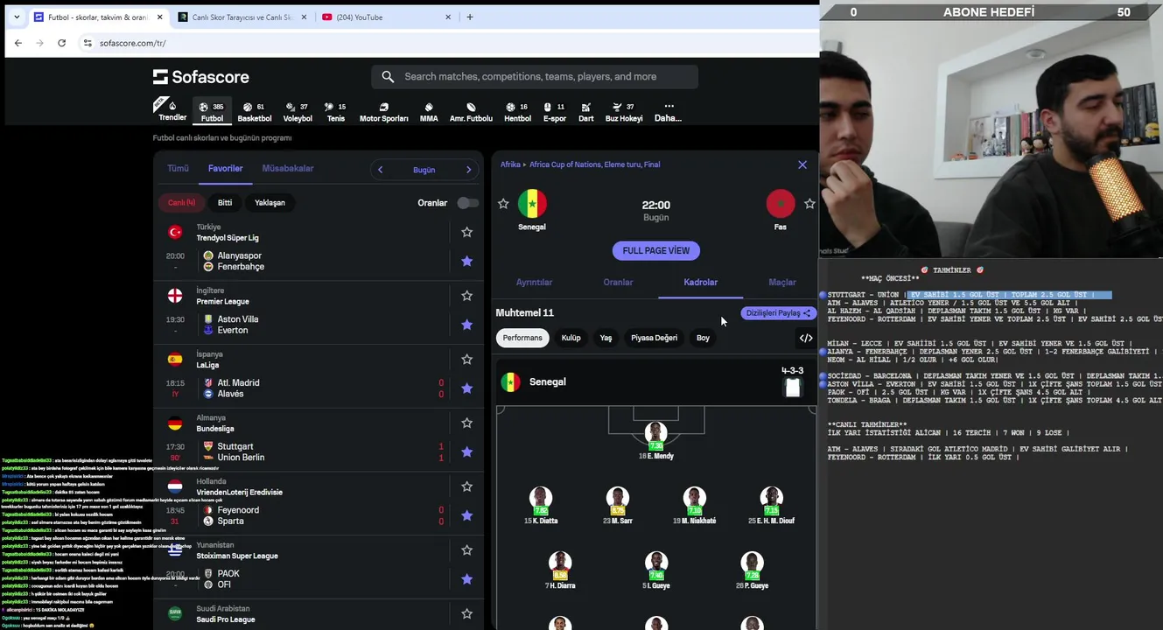Click E. Mendy goalkeeper avatar
Viewport: 1163px width, 630px height.
pyautogui.click(x=655, y=432)
